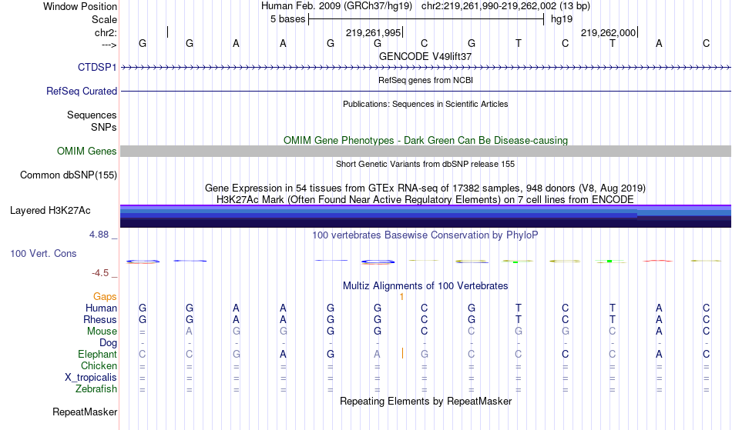The height and width of the screenshot is (430, 732).
Task: Click the 100 Vert. Cons track label
Action: 43,253
